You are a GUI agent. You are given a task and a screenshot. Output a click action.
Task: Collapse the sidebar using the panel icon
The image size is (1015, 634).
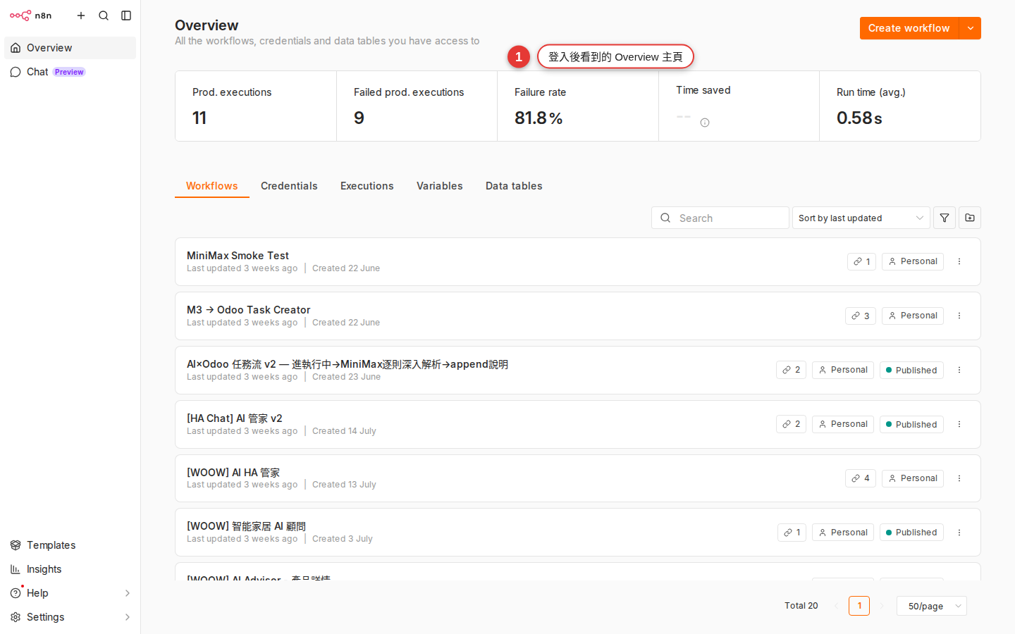click(x=126, y=15)
